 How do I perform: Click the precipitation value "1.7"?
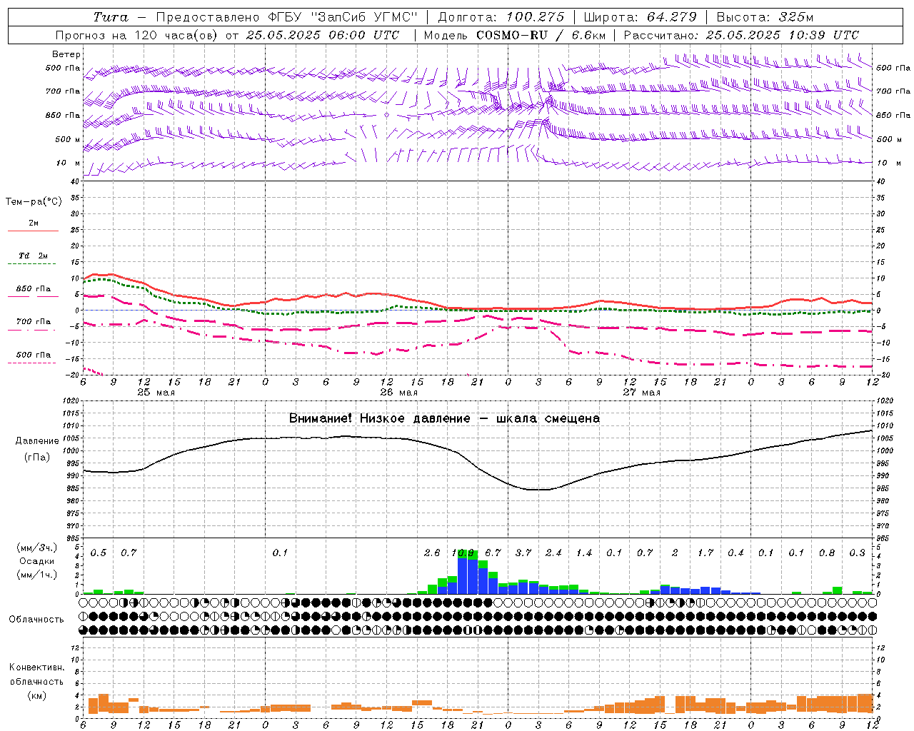coord(705,553)
